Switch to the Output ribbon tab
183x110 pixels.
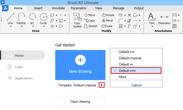point(139,8)
